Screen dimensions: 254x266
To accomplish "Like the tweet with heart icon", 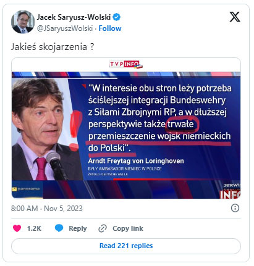I will click(x=17, y=228).
